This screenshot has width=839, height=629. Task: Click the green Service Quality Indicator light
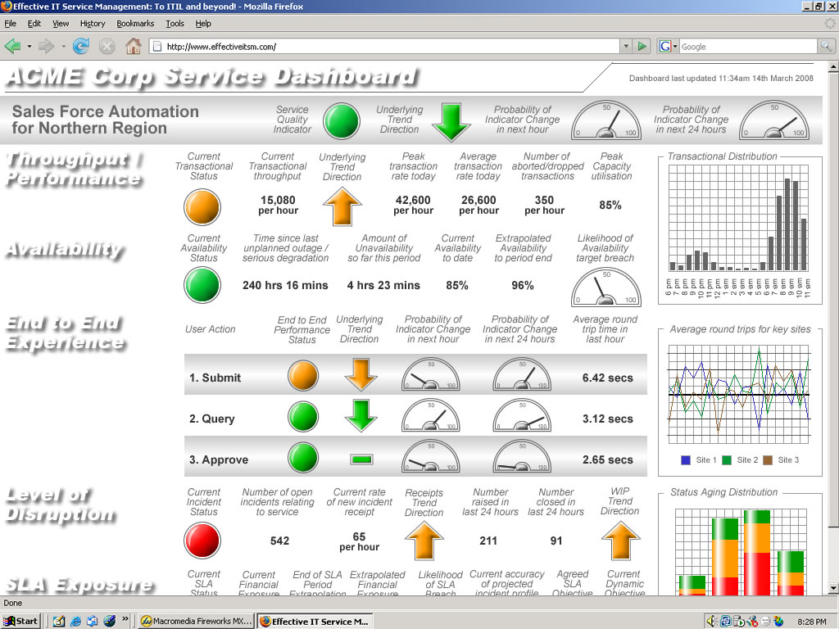(342, 120)
